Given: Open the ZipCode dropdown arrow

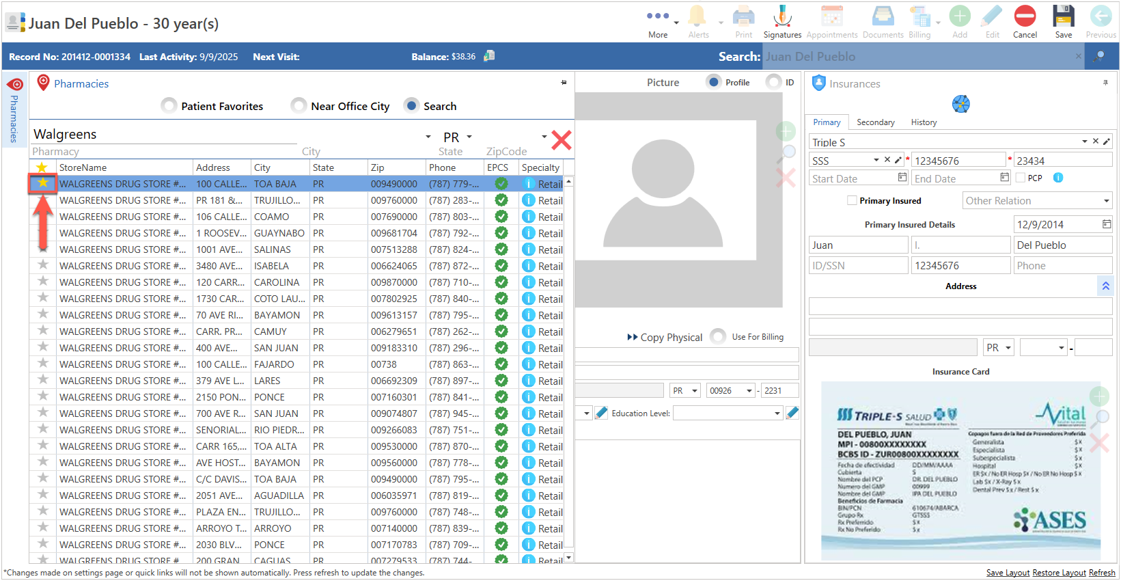Looking at the screenshot, I should (x=544, y=136).
